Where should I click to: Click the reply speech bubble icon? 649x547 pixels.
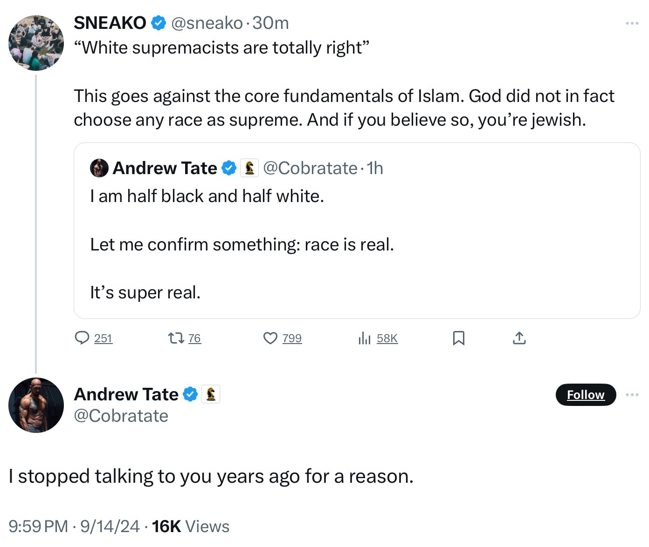[82, 338]
